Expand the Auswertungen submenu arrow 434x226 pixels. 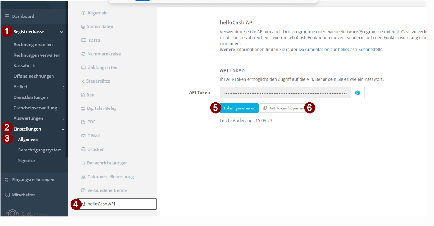tap(63, 118)
